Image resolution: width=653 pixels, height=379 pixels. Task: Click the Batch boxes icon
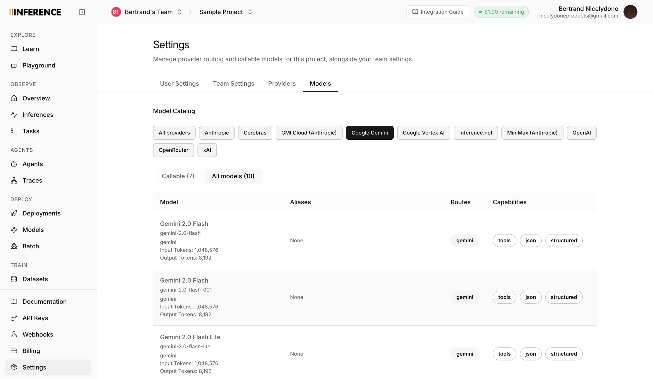pos(14,246)
